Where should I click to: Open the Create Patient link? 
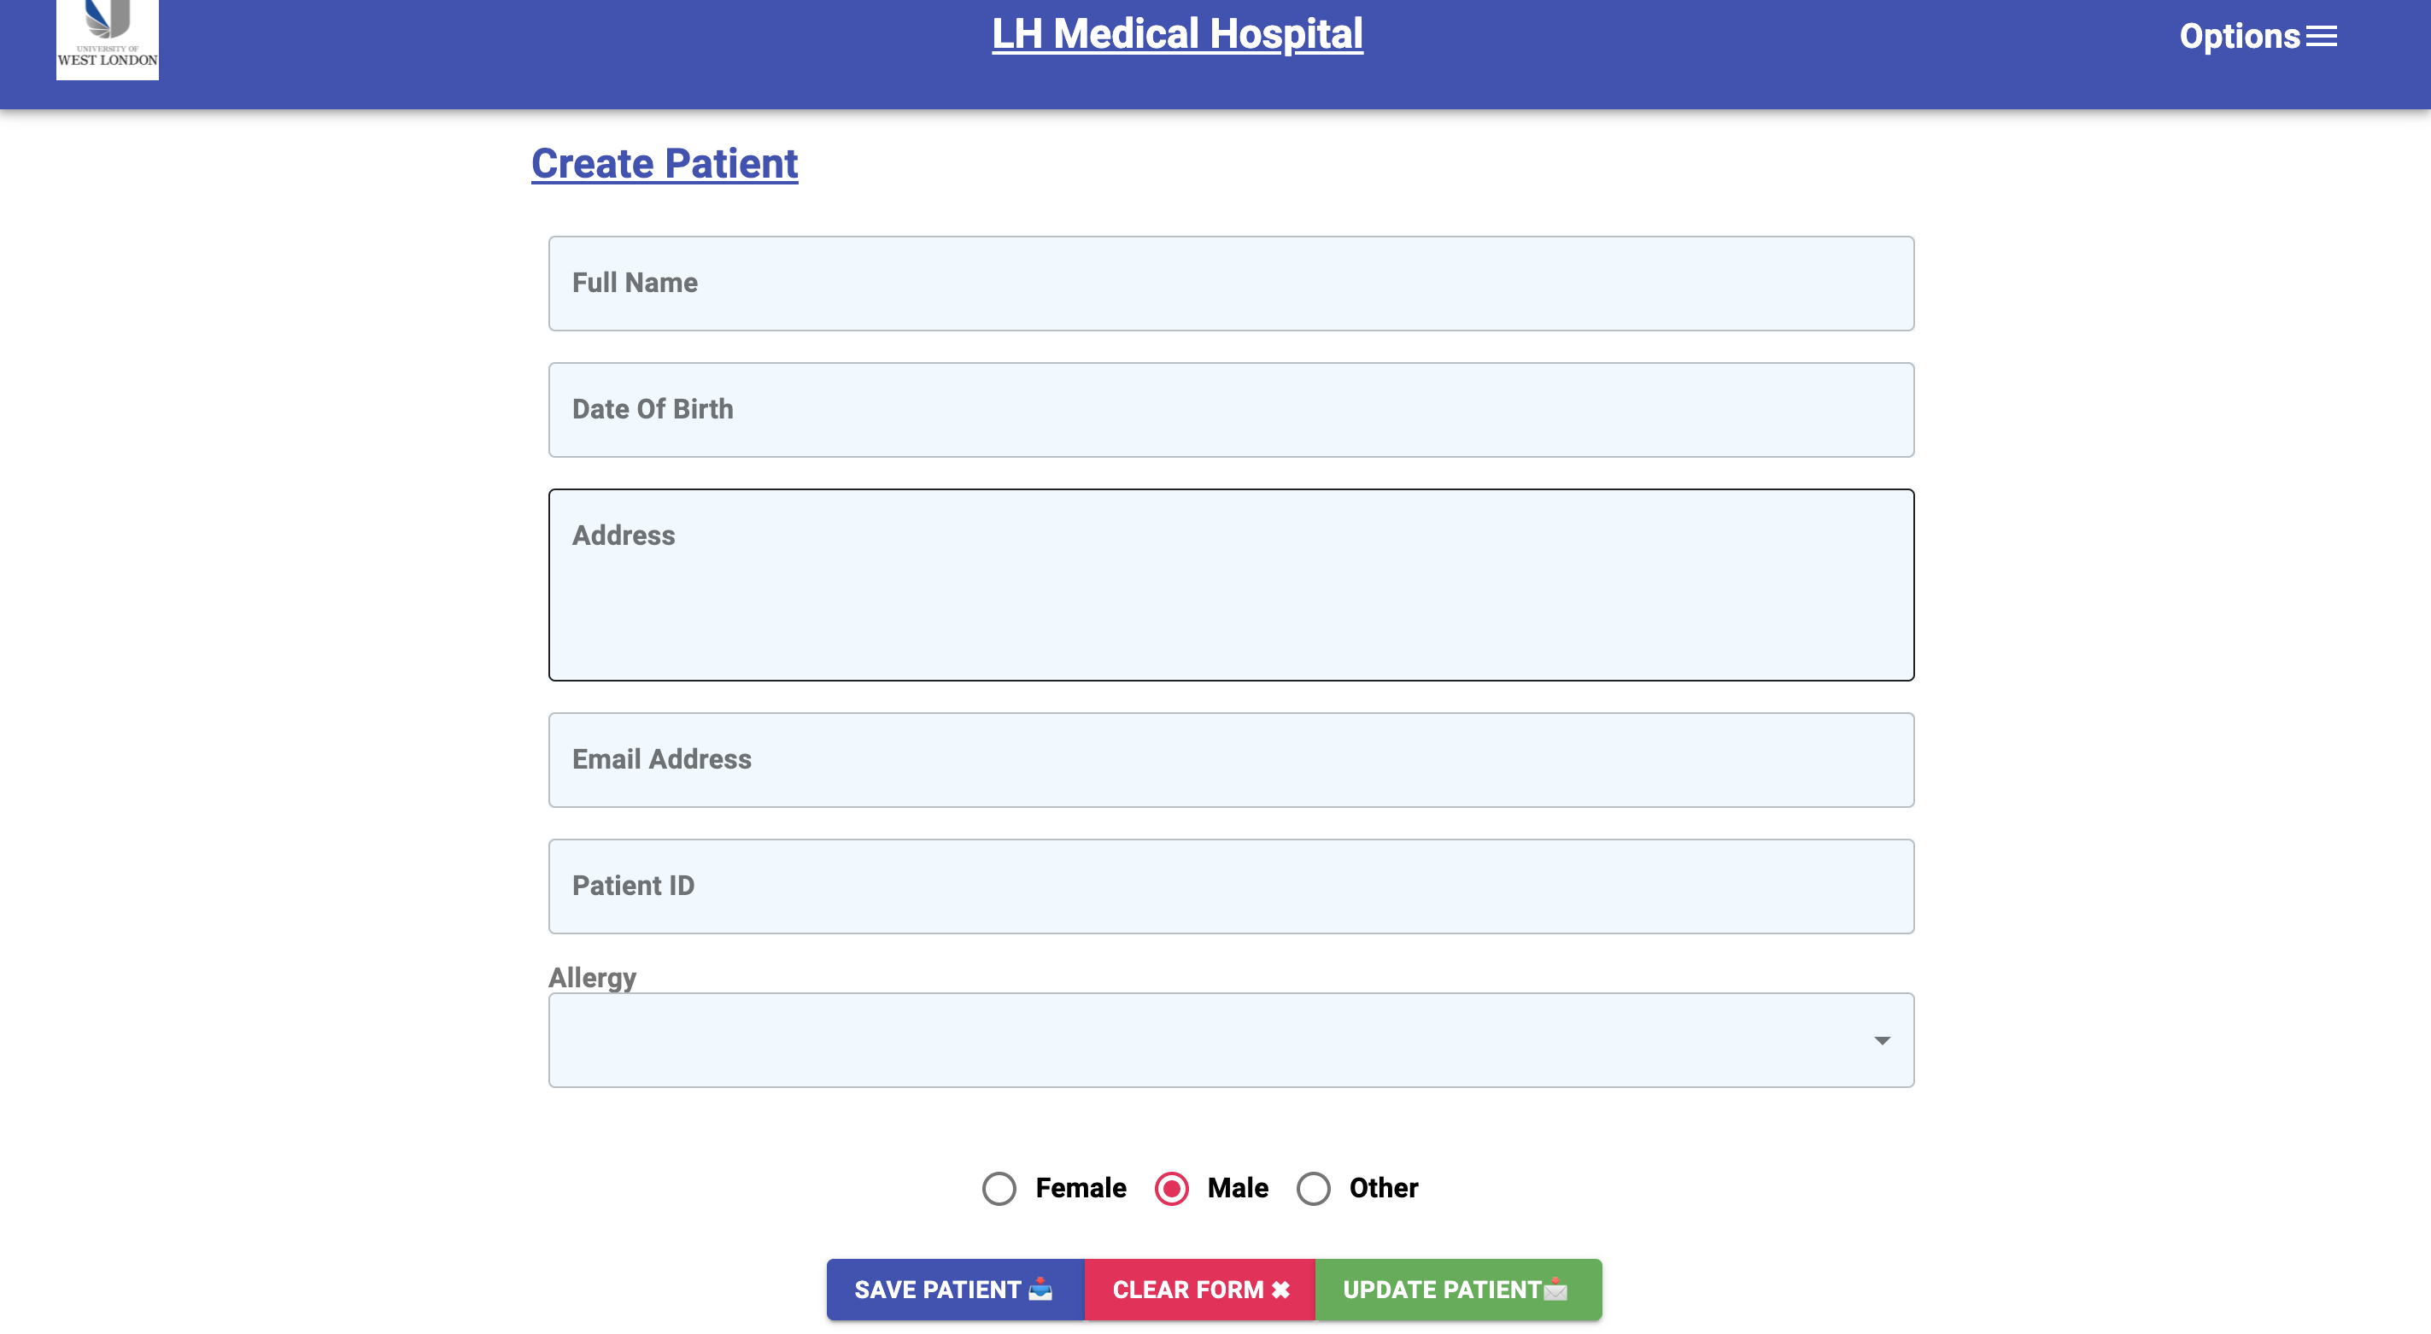664,163
